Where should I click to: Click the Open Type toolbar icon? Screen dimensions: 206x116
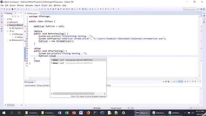coord(72,9)
